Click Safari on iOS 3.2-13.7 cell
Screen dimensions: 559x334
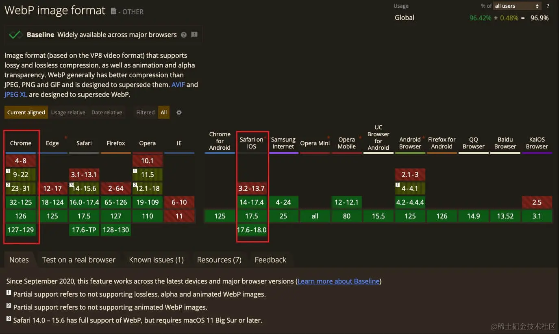(252, 188)
